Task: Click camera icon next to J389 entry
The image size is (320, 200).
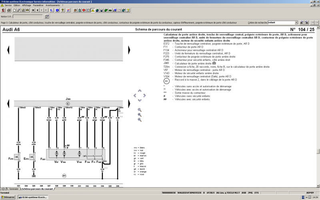Action: tap(214, 63)
